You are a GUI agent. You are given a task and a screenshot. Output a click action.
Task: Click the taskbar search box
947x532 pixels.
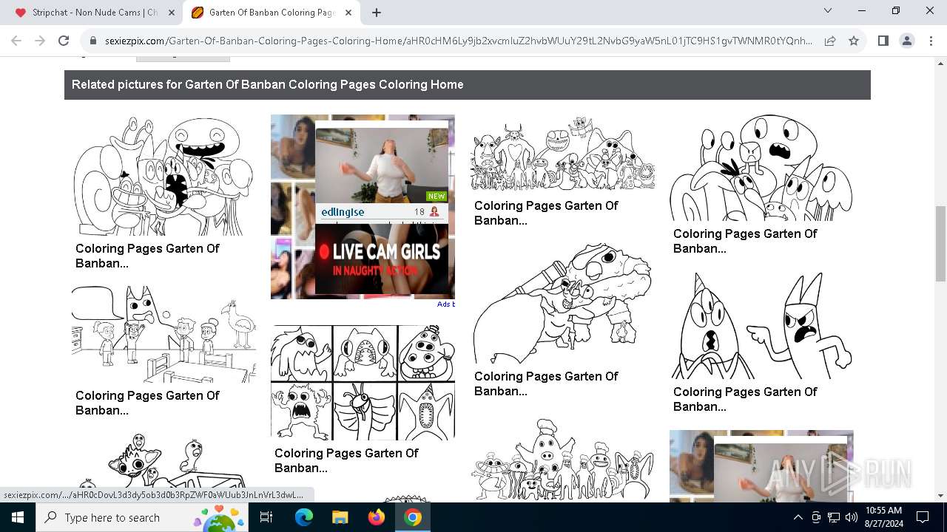(x=144, y=517)
